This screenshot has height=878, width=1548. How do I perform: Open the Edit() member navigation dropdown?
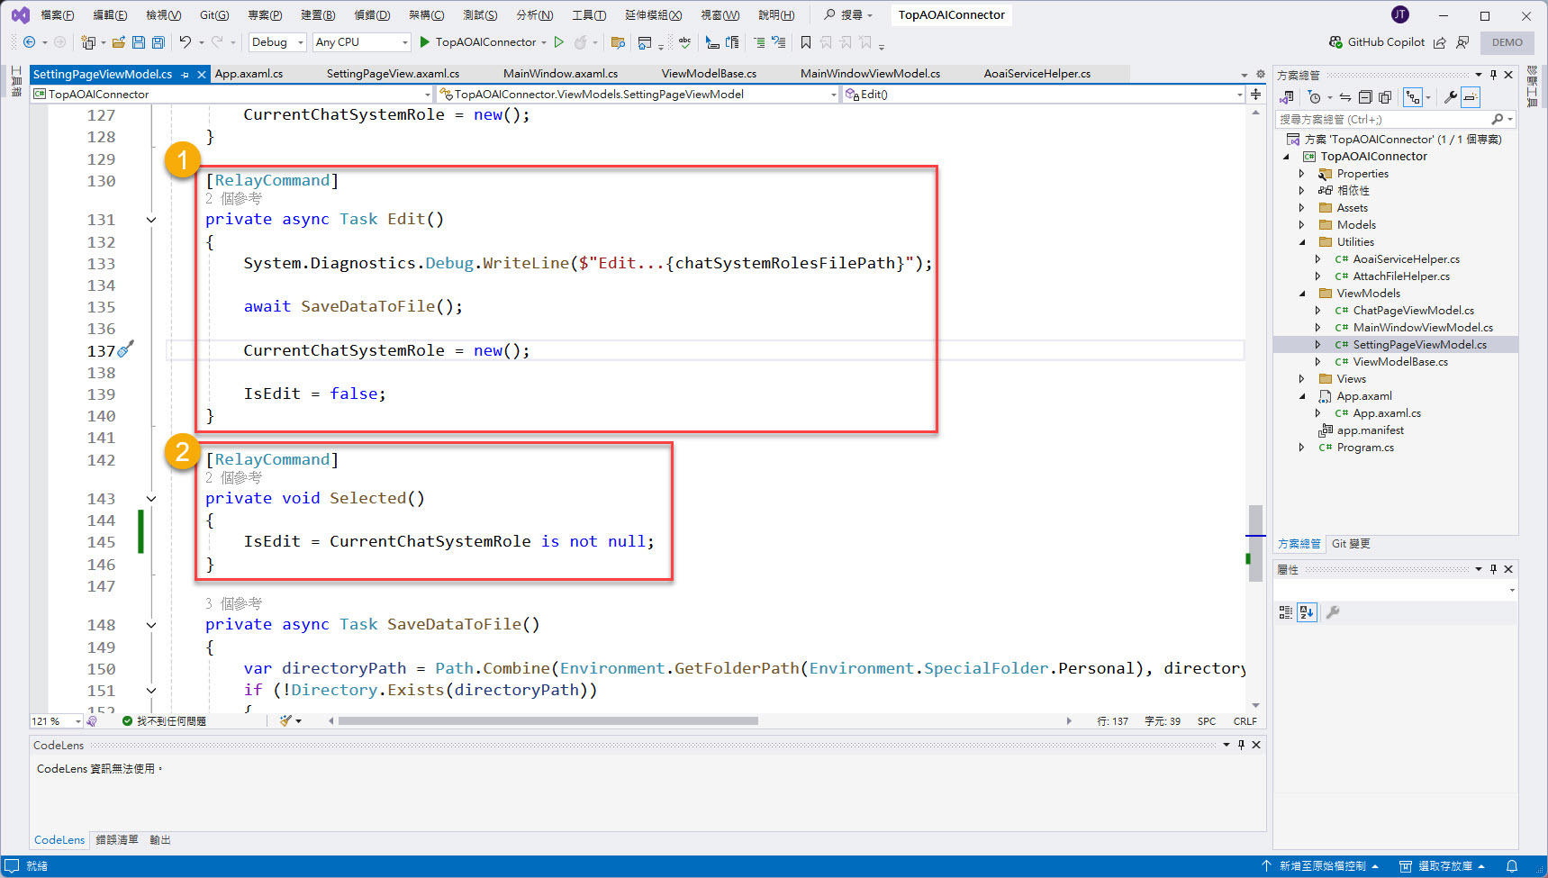(x=1043, y=94)
